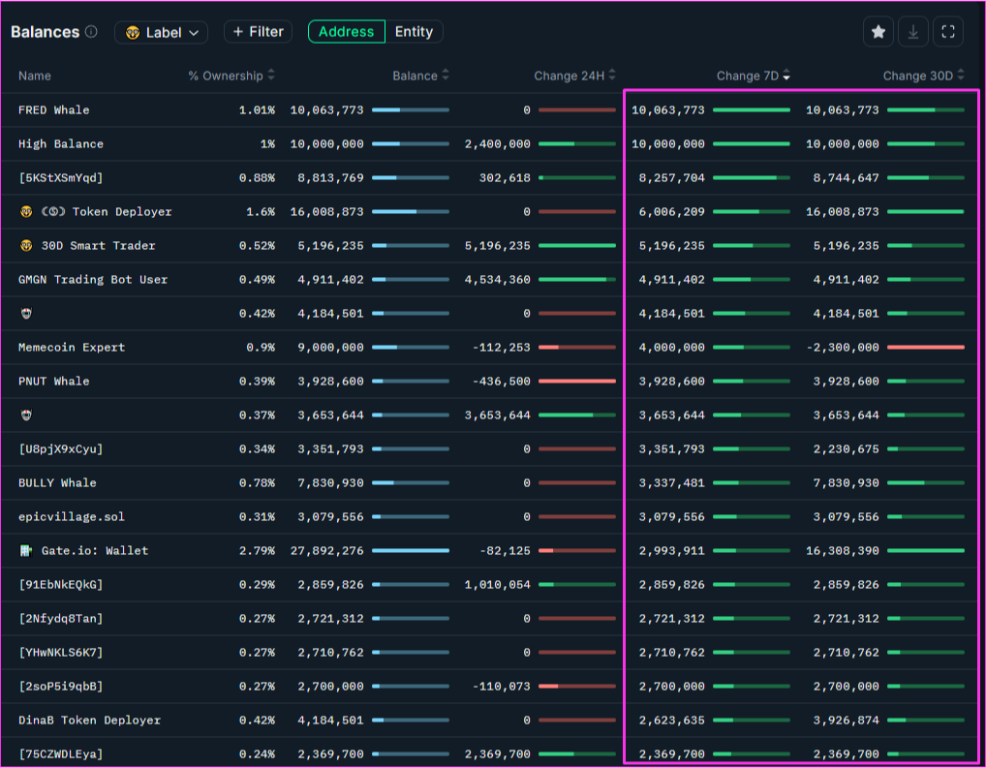The height and width of the screenshot is (768, 986).
Task: Click the star favorite icon
Action: click(878, 31)
